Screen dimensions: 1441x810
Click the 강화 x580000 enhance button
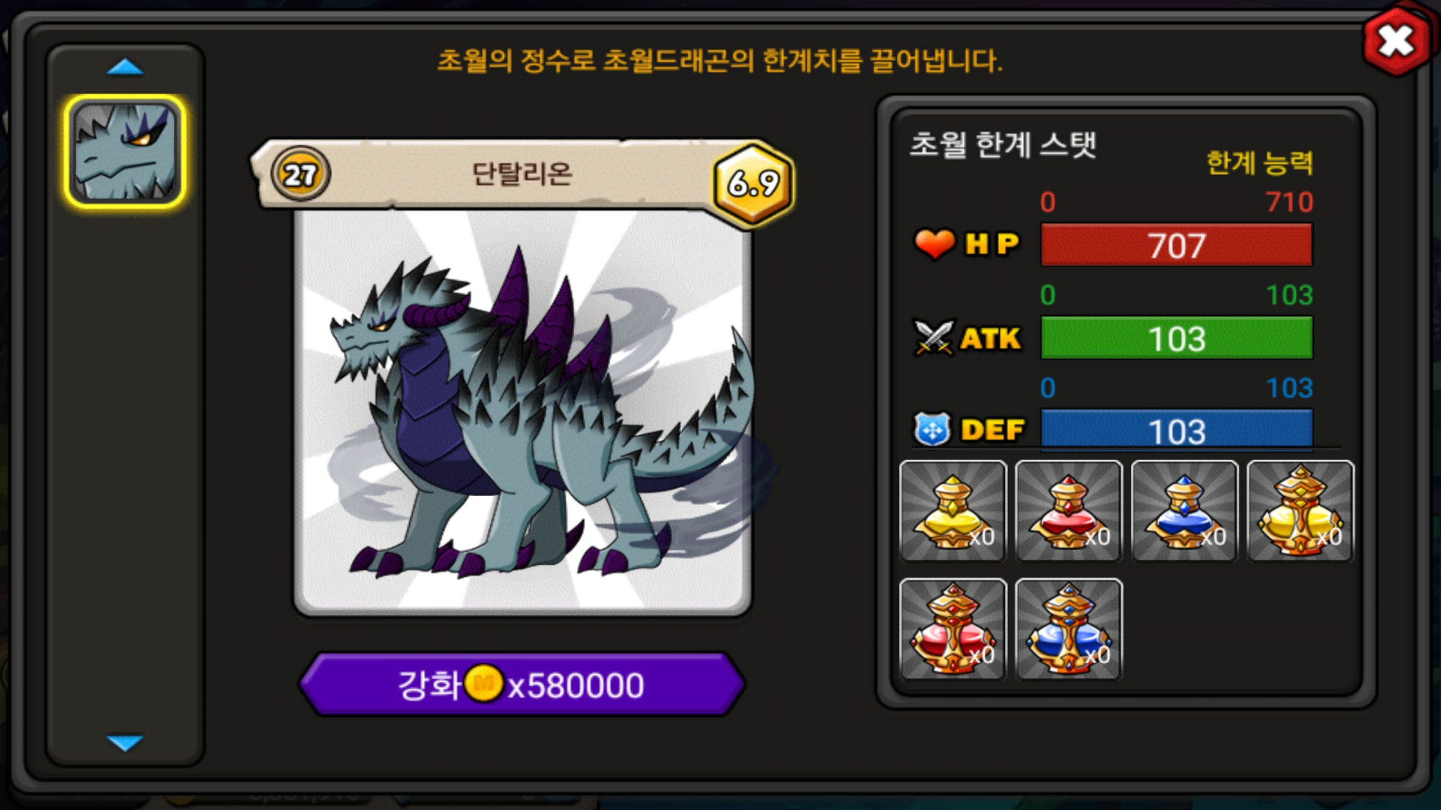522,685
